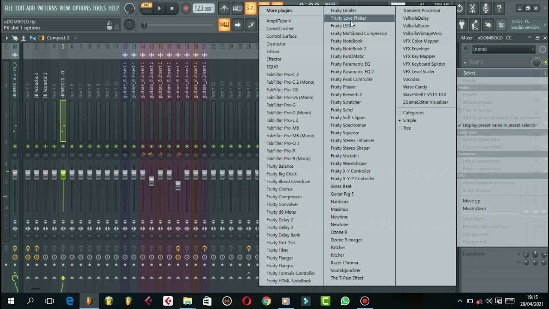
Task: Toggle SONG mode
Action: click(147, 11)
